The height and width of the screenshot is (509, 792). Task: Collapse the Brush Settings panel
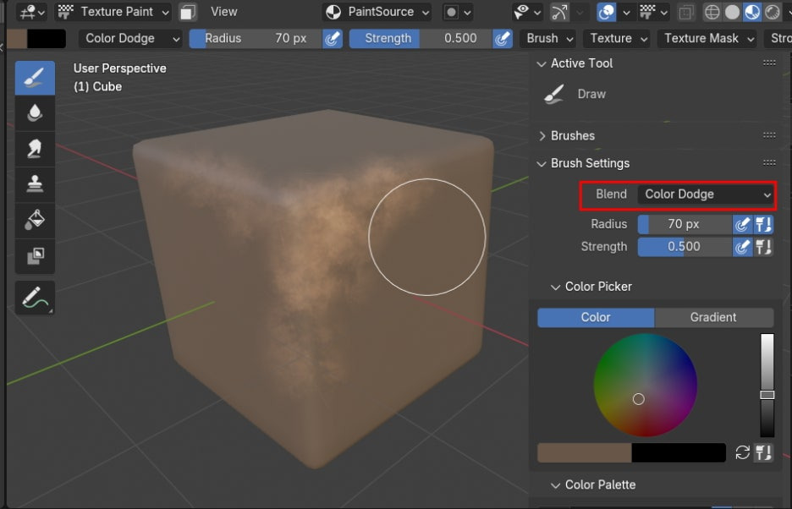542,164
